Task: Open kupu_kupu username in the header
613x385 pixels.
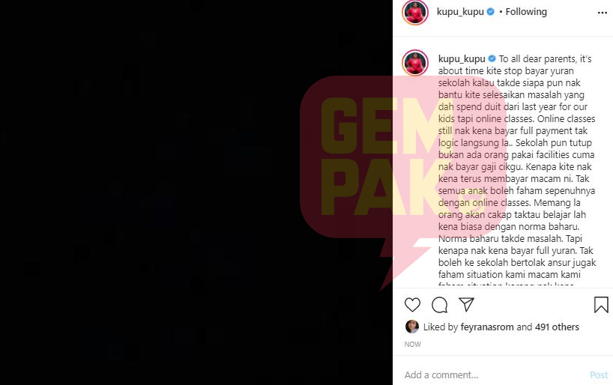Action: point(460,12)
